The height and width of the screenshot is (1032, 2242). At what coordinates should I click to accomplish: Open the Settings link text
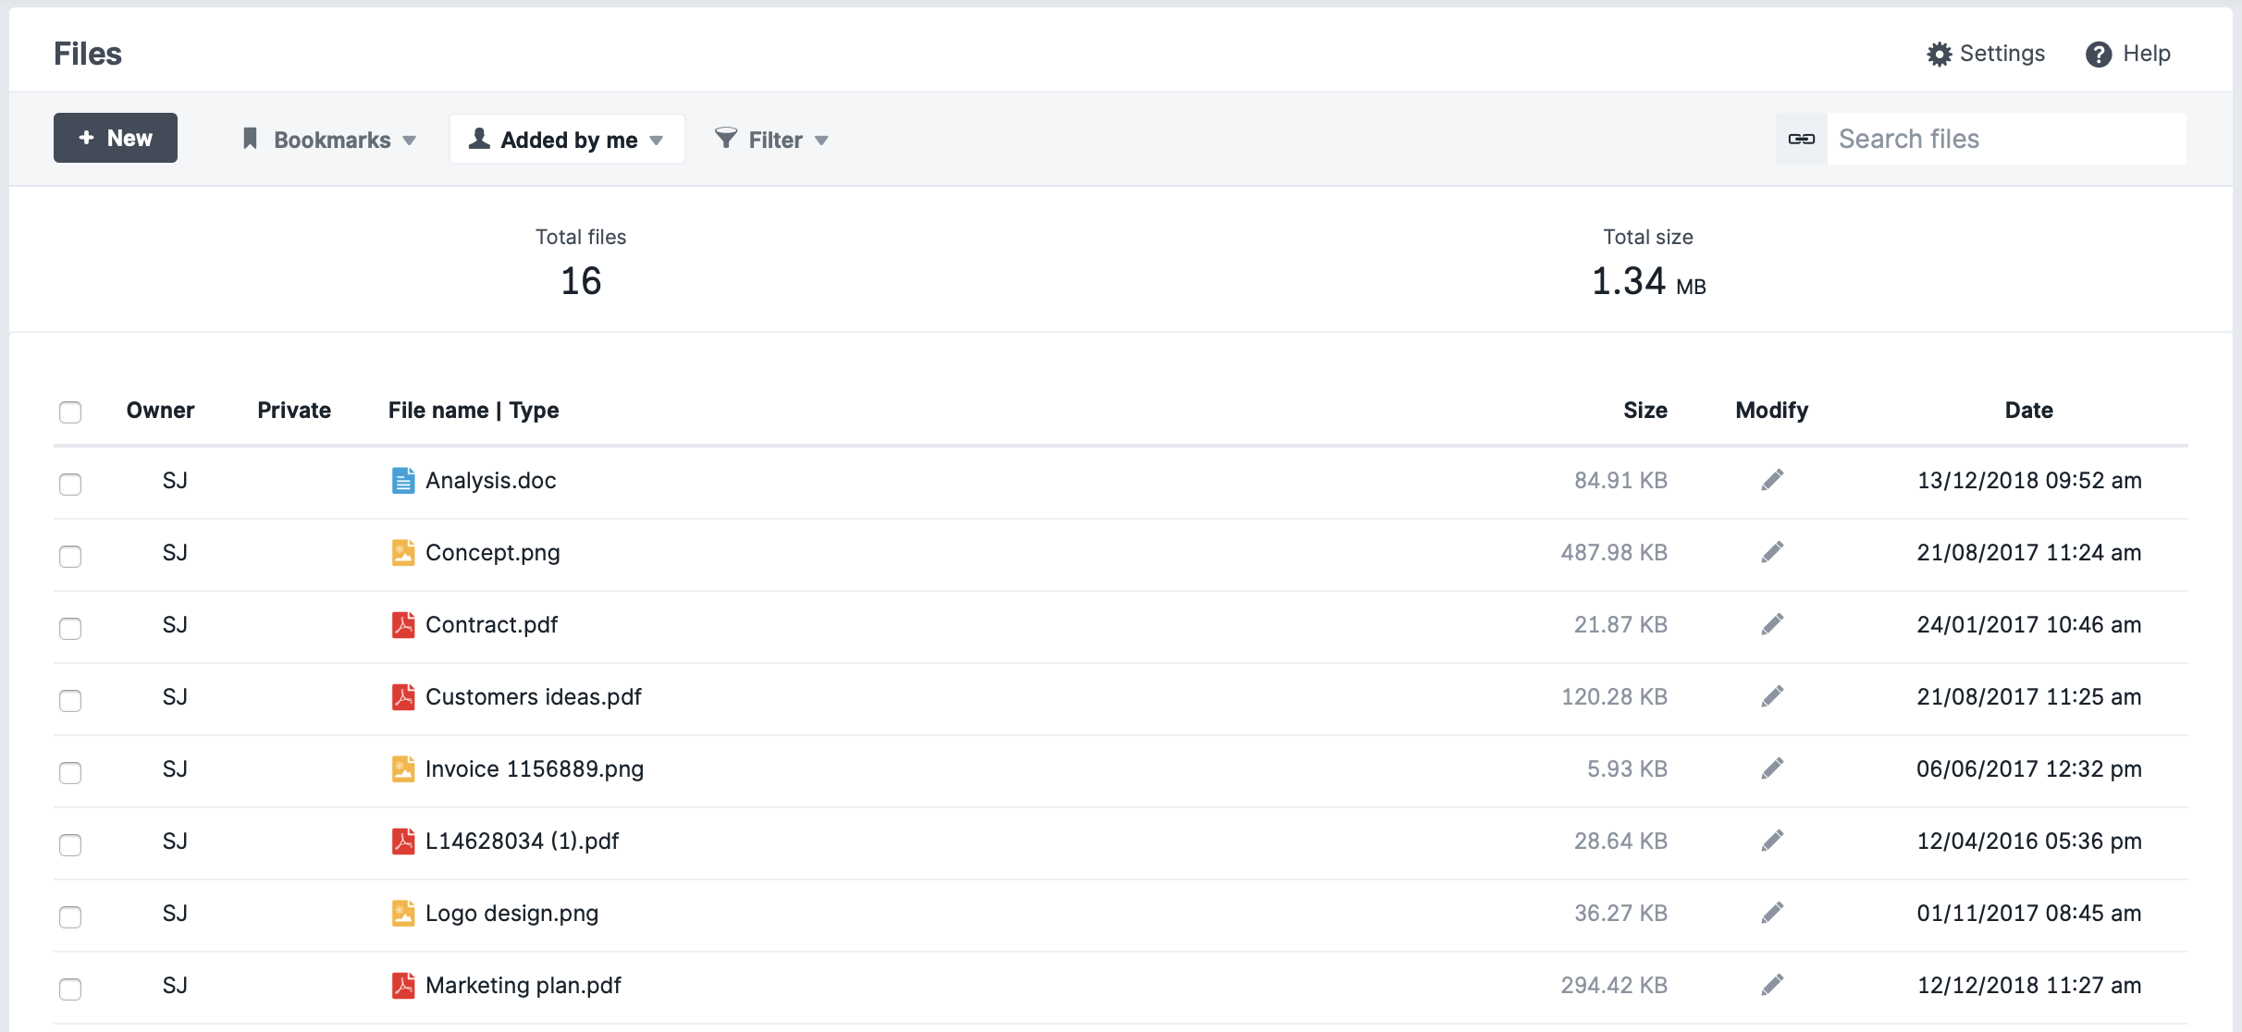[x=2002, y=54]
